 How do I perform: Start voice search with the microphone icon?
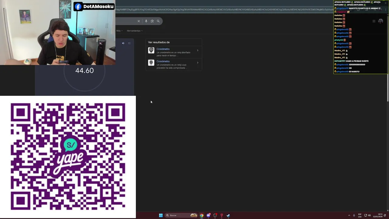[146, 21]
